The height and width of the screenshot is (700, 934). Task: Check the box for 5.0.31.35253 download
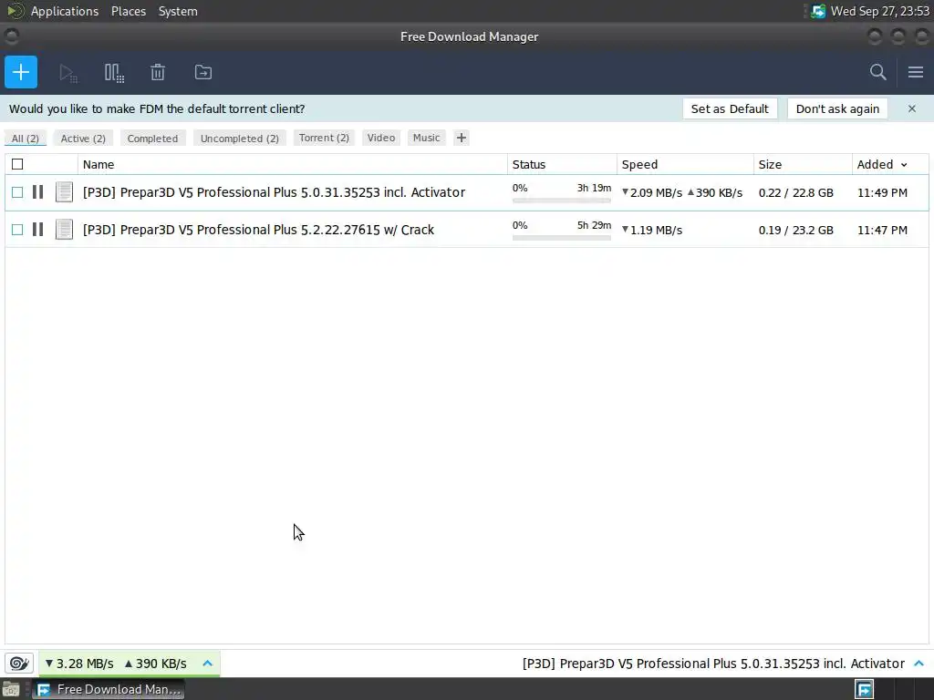click(17, 192)
